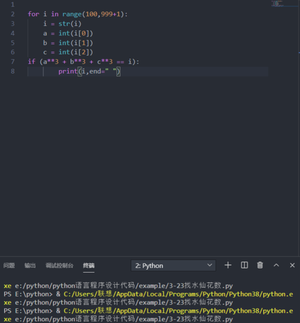Viewport: 300px width, 323px height.
Task: Place cursor on 'range' in the for loop
Action: click(x=72, y=14)
